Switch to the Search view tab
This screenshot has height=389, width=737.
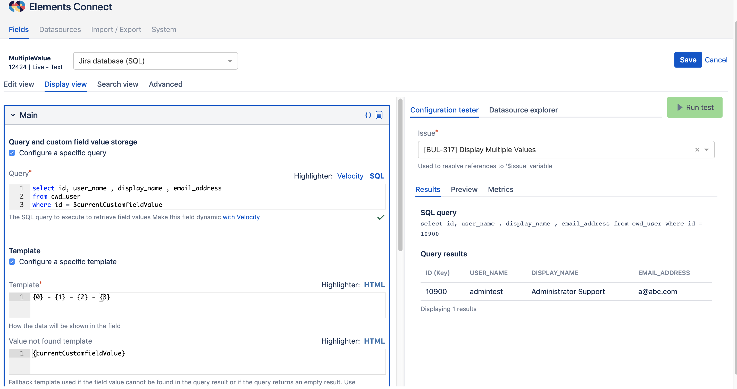[x=118, y=84]
